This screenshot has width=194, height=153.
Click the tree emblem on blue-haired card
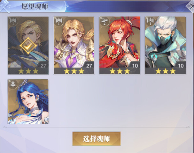pos(13,84)
